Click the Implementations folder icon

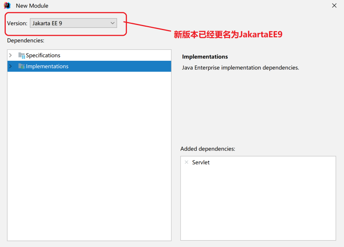21,66
